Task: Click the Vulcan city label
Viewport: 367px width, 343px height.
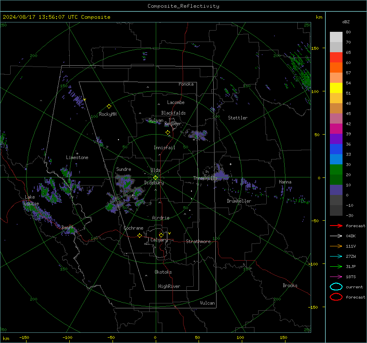Action: [x=207, y=303]
